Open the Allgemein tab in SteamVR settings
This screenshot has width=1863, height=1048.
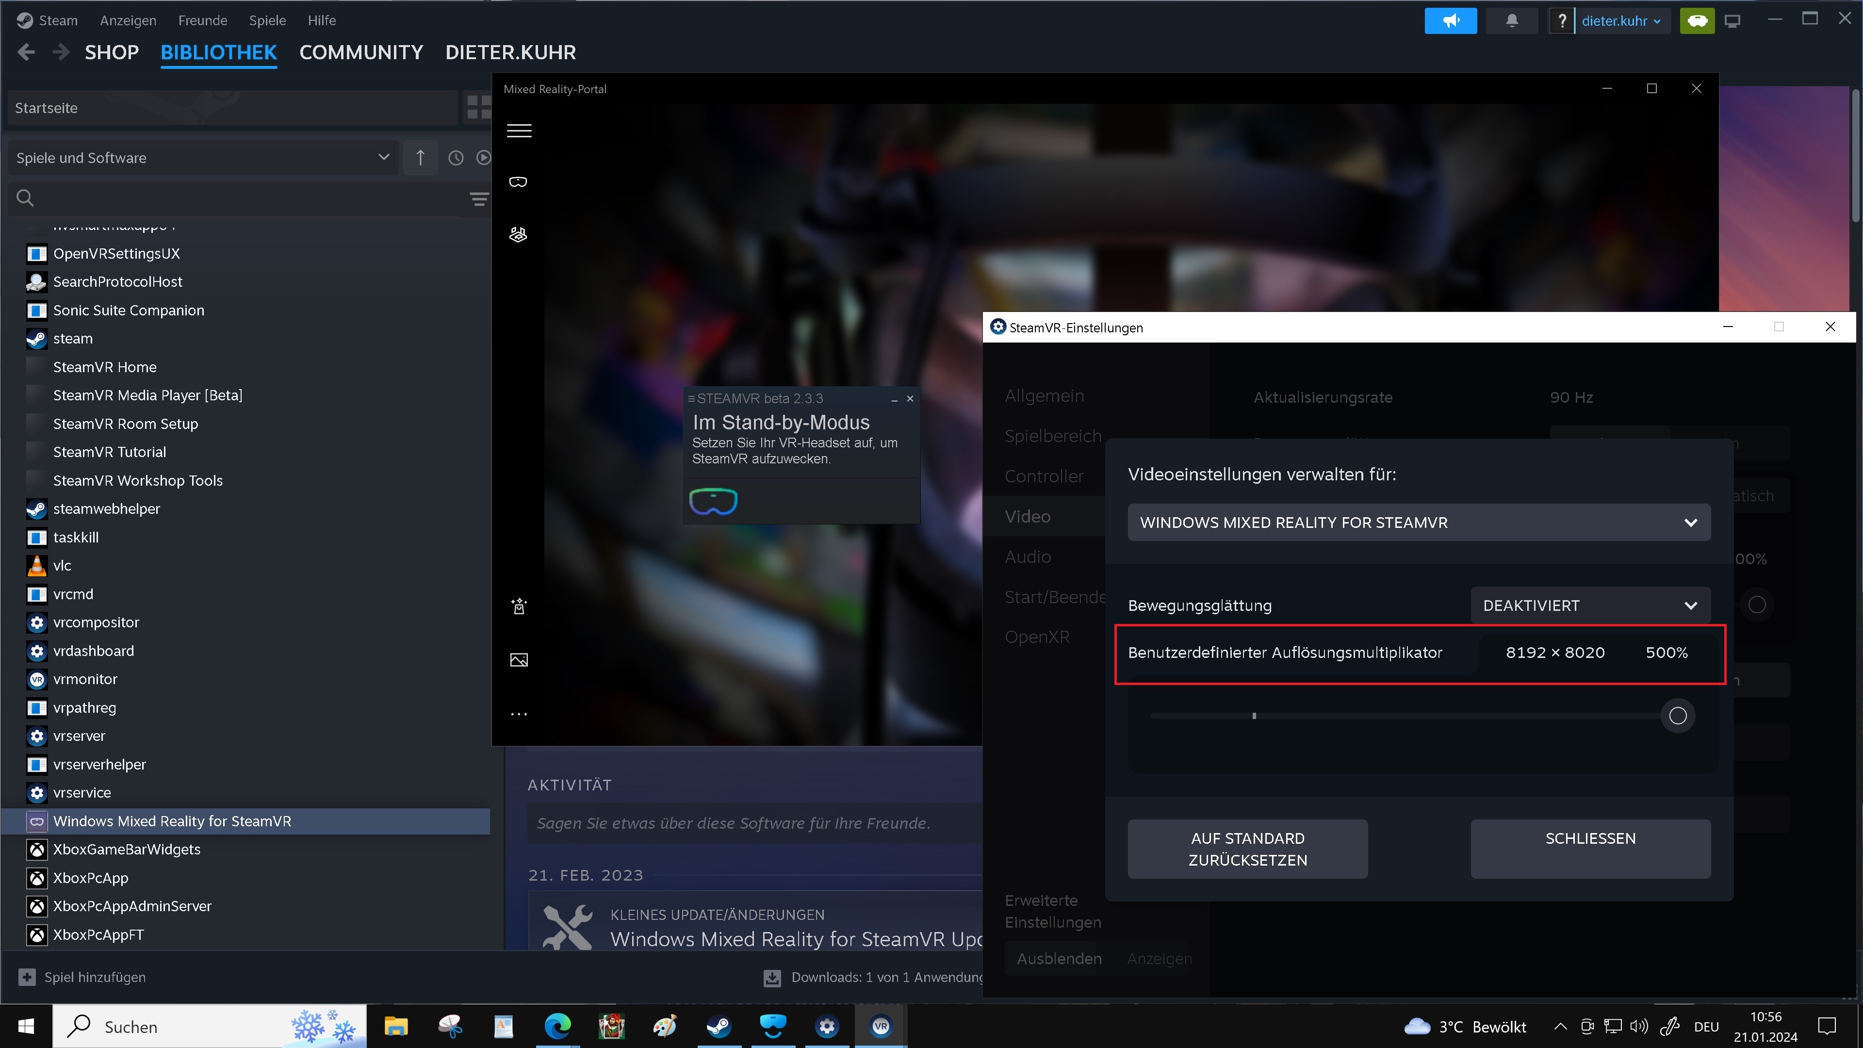[x=1045, y=395]
